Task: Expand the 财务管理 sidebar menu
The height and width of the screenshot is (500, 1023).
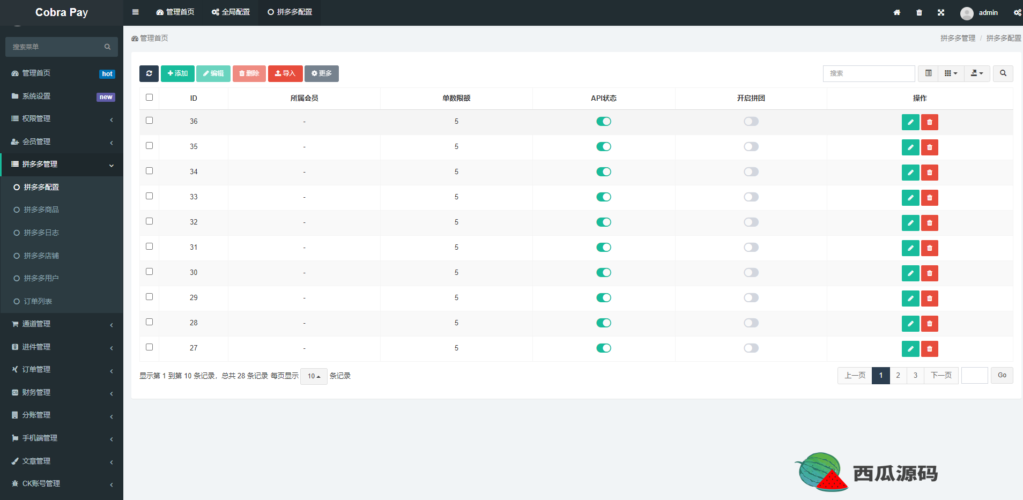Action: point(62,393)
